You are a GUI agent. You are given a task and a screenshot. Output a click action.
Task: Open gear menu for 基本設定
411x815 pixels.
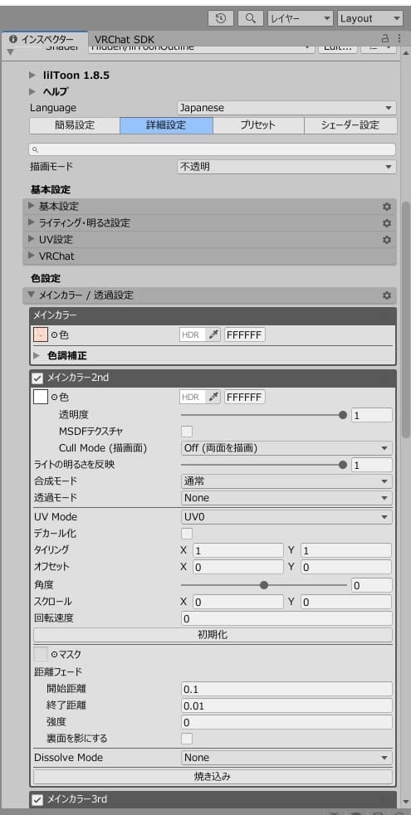click(x=387, y=207)
